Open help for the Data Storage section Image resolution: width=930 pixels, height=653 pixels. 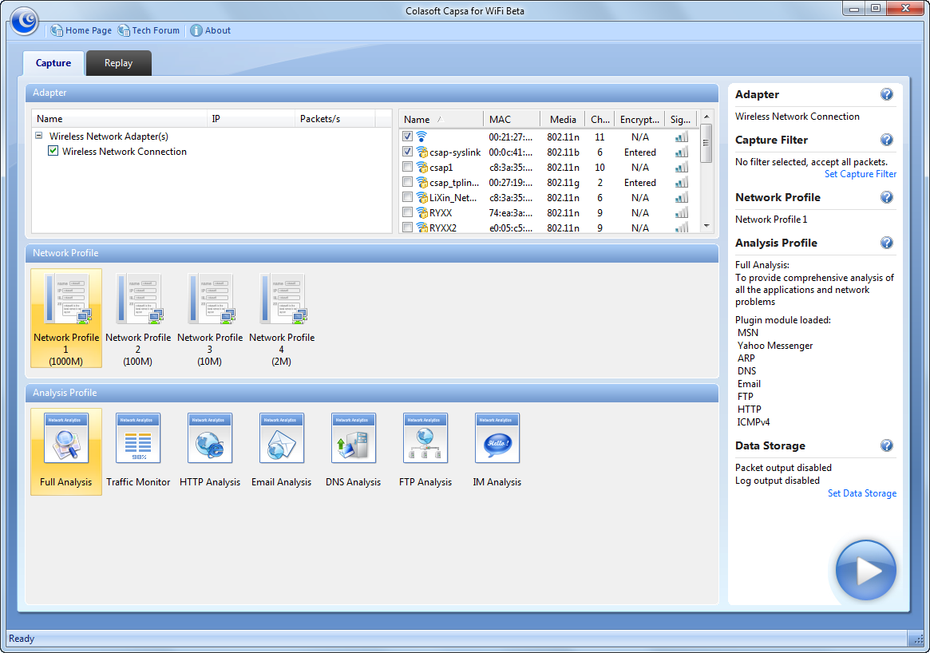coord(887,445)
